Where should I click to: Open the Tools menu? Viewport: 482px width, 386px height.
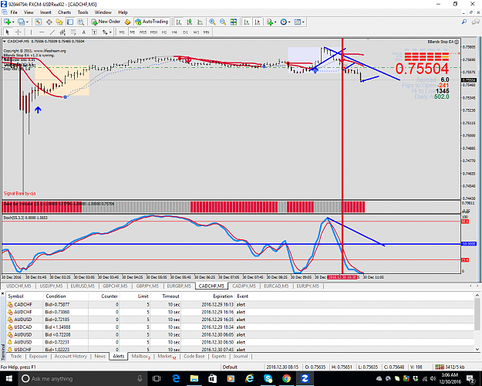pos(83,12)
